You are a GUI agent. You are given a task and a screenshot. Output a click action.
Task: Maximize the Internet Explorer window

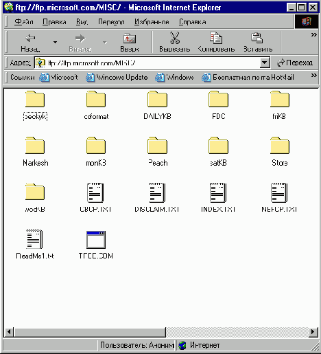pos(302,8)
